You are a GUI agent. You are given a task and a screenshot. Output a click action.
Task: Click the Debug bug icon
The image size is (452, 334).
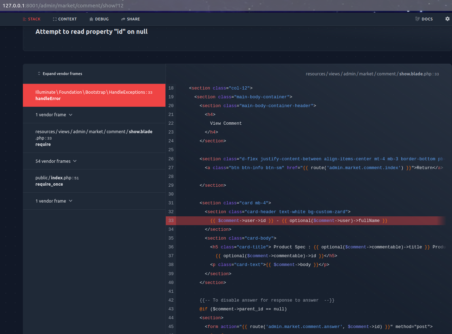(91, 19)
